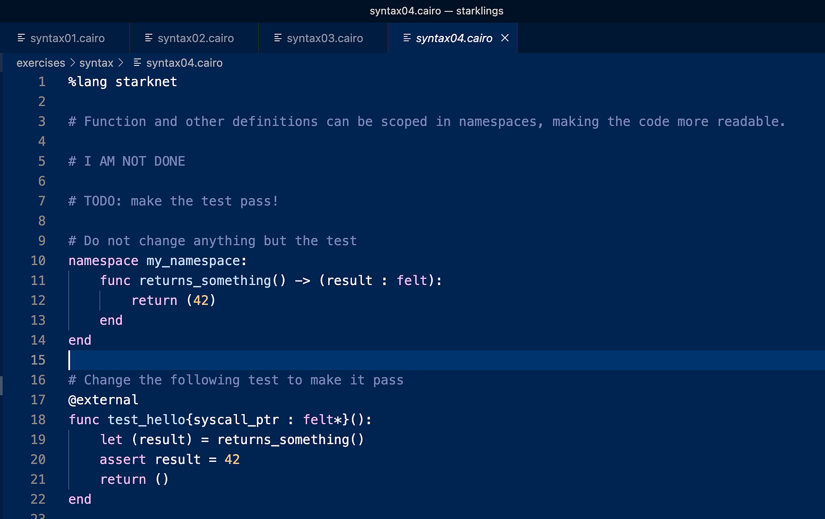This screenshot has width=825, height=519.
Task: Click line number 10 next to my_namespace
Action: [38, 260]
